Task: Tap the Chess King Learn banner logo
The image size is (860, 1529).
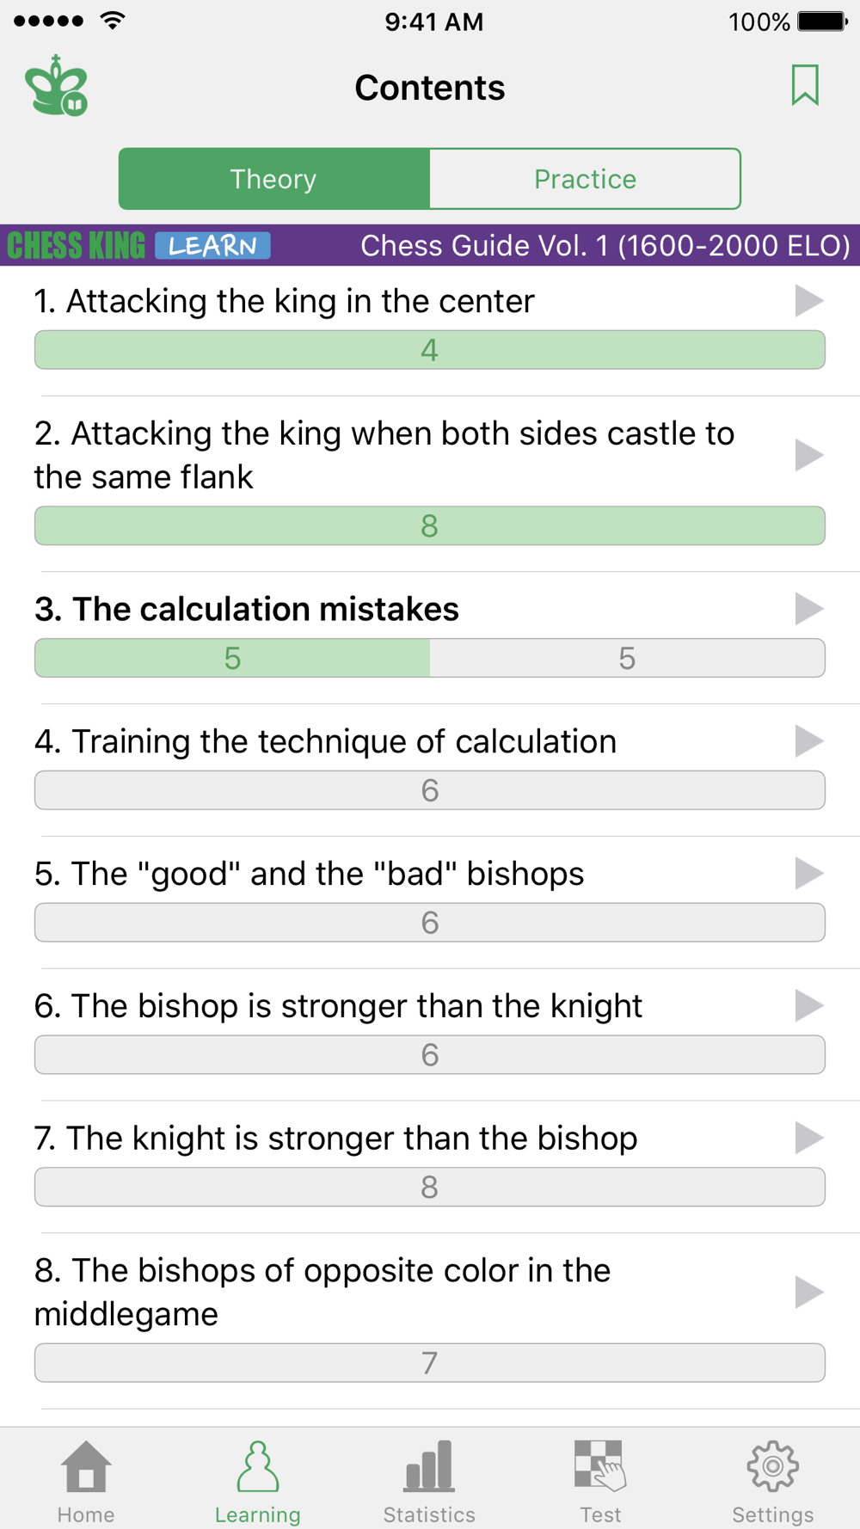Action: tap(138, 246)
